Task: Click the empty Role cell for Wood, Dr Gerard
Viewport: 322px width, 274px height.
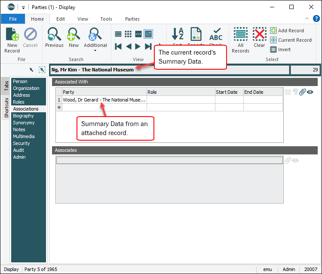Action: pyautogui.click(x=181, y=100)
